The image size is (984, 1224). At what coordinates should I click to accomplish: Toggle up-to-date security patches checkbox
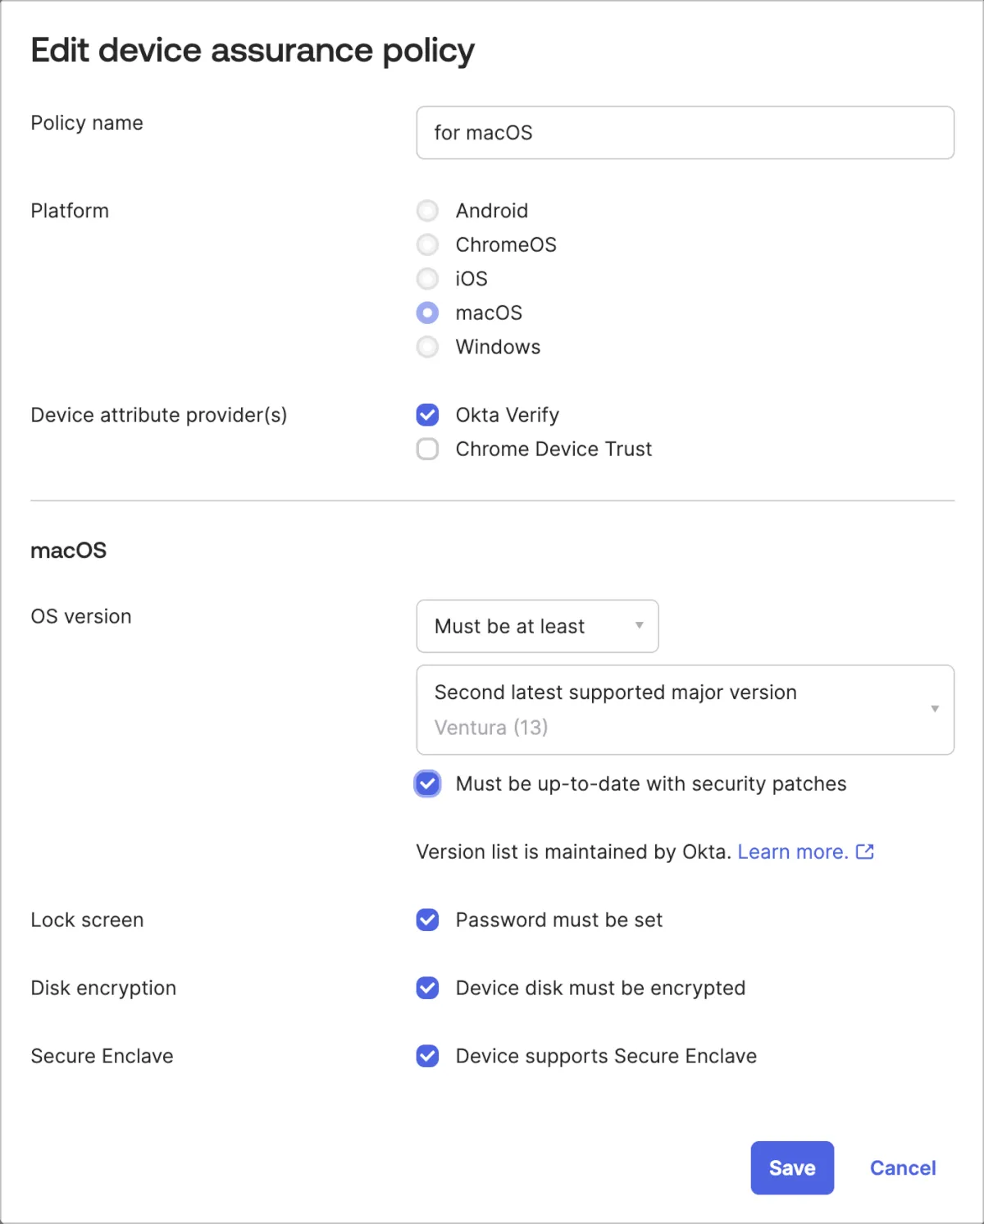tap(427, 783)
